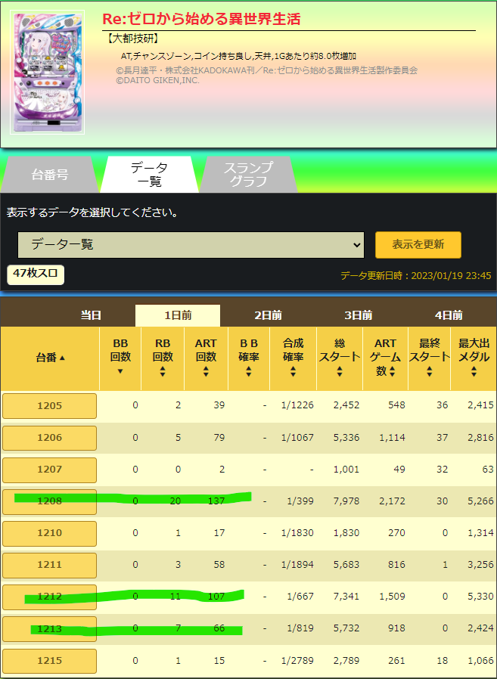
Task: Click the データ更新日時 timestamp text
Action: coord(416,276)
